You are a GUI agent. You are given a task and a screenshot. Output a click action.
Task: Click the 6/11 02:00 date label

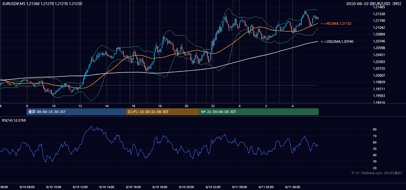click(266, 187)
